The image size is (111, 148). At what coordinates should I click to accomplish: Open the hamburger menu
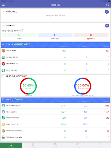tap(4, 5)
